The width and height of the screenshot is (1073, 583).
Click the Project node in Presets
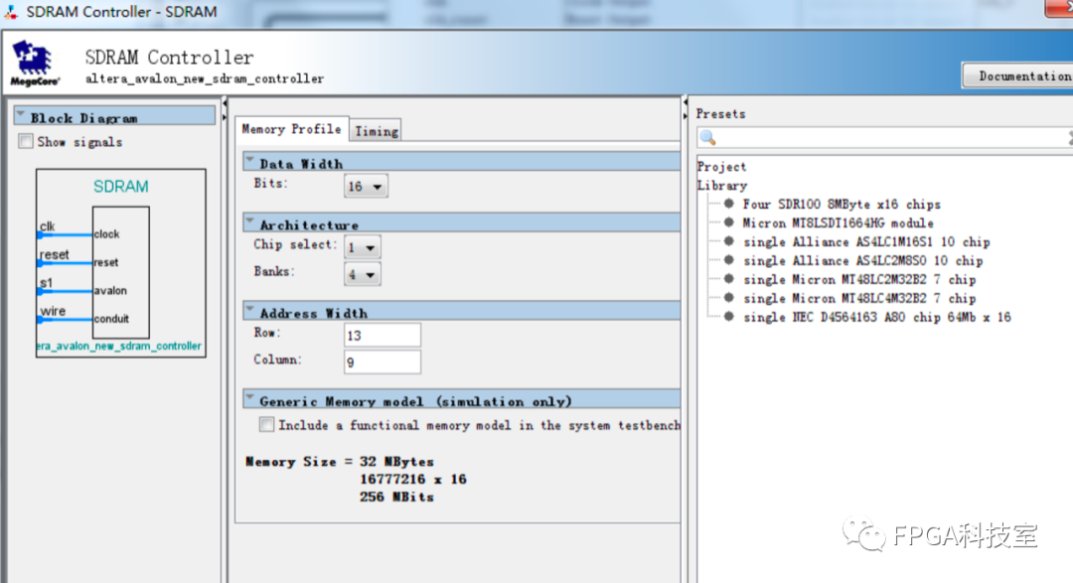click(721, 167)
